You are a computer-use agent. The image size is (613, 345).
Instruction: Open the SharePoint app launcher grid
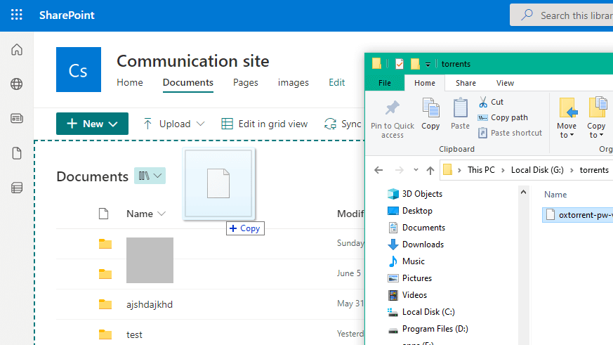pyautogui.click(x=16, y=15)
